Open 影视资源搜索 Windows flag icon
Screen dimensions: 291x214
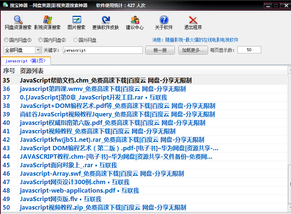[x=47, y=20]
